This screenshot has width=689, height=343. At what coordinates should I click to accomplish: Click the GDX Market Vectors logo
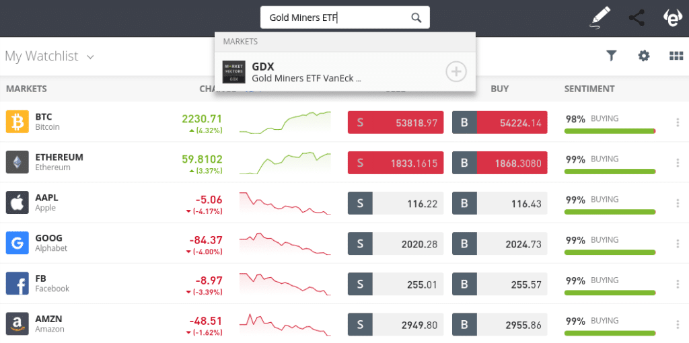[233, 72]
